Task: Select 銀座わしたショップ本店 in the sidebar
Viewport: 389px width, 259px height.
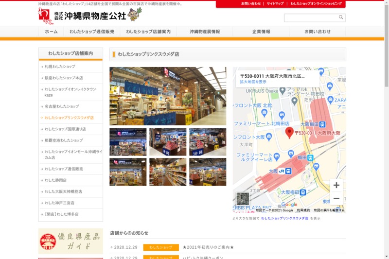Action: point(64,78)
